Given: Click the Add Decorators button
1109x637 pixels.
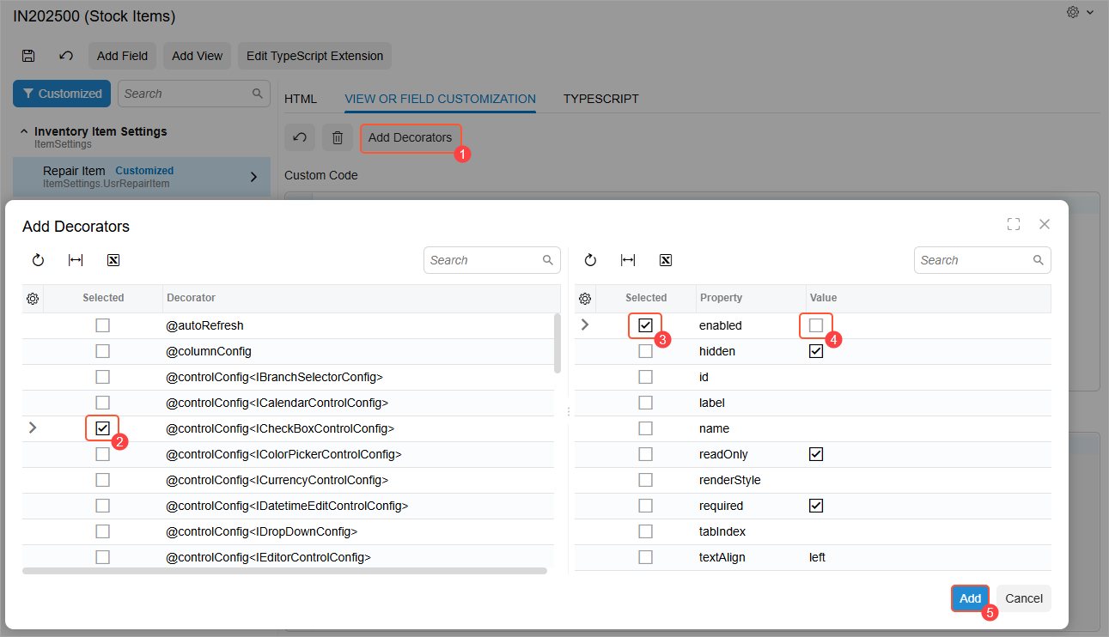Looking at the screenshot, I should click(410, 137).
